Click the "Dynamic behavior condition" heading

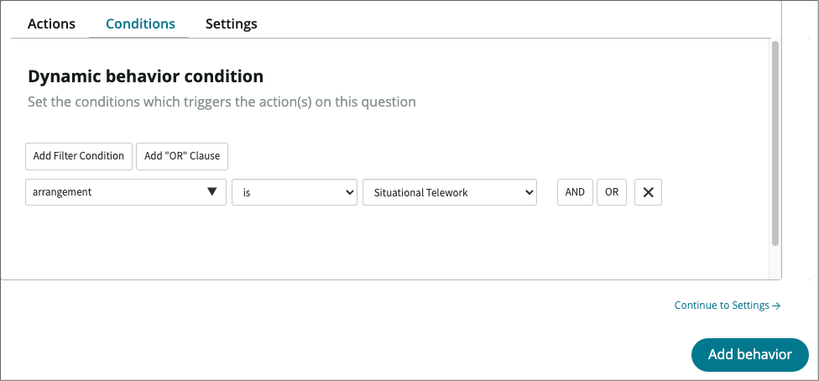[146, 76]
